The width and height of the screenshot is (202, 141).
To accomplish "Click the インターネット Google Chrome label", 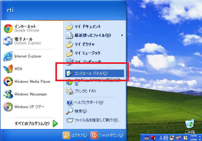I will (27, 28).
